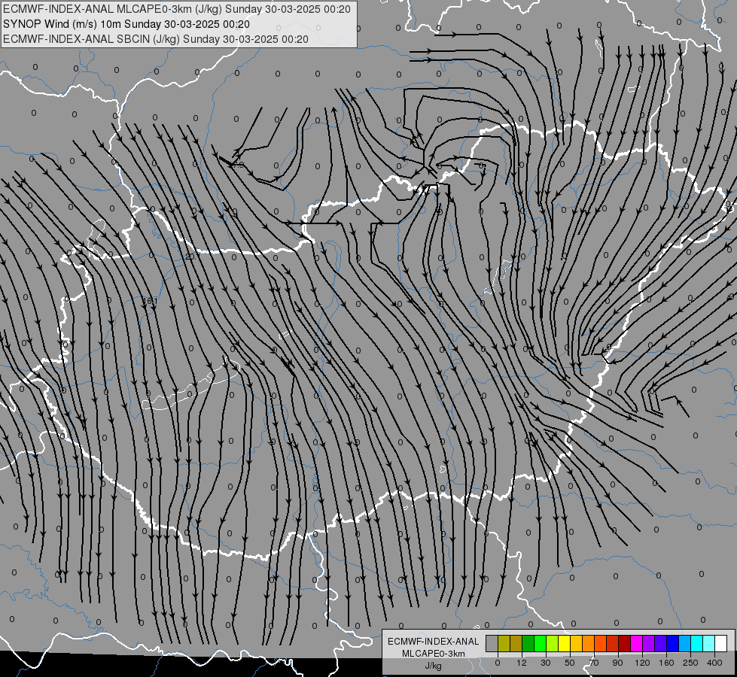Click the legend unit label 'J/kg'

pos(434,666)
